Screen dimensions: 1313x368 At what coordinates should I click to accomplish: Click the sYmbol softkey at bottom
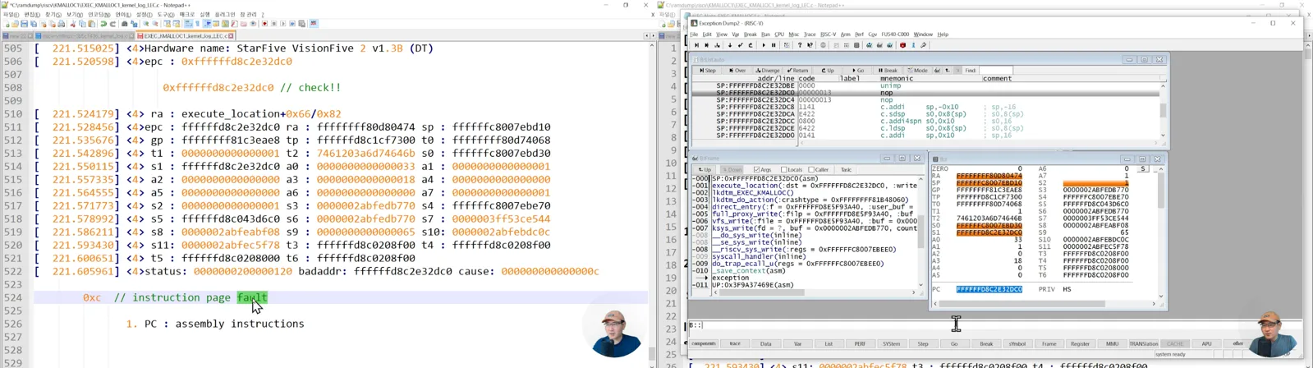point(1017,344)
